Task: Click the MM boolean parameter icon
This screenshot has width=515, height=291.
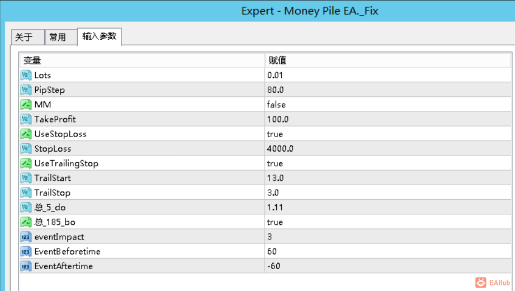Action: click(26, 105)
